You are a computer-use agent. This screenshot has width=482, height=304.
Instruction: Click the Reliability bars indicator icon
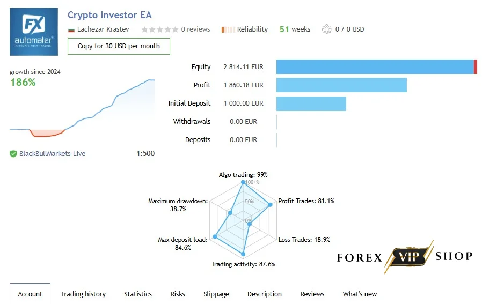(228, 29)
